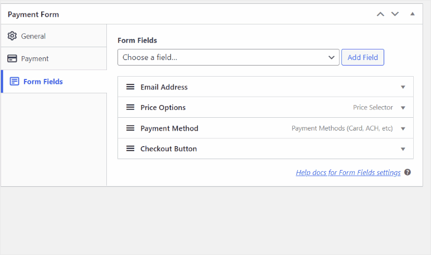Move Payment Form panel up
This screenshot has width=431, height=255.
coord(380,14)
